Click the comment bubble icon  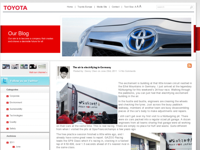(x=120, y=71)
